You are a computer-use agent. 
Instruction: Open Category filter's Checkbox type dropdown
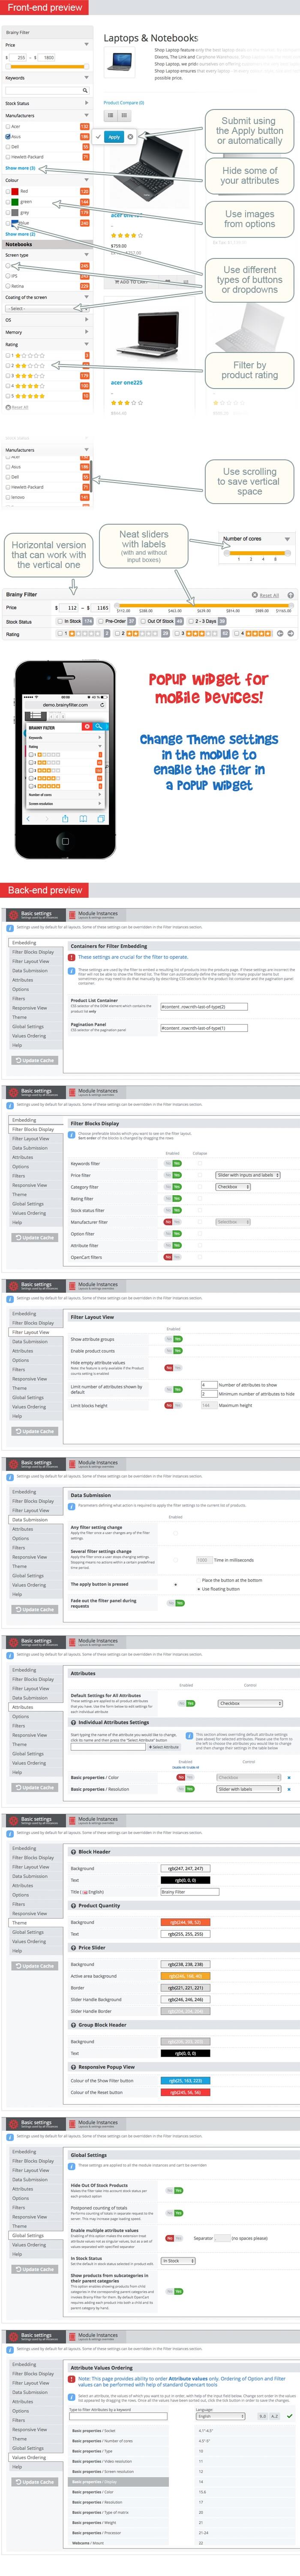pyautogui.click(x=233, y=1187)
